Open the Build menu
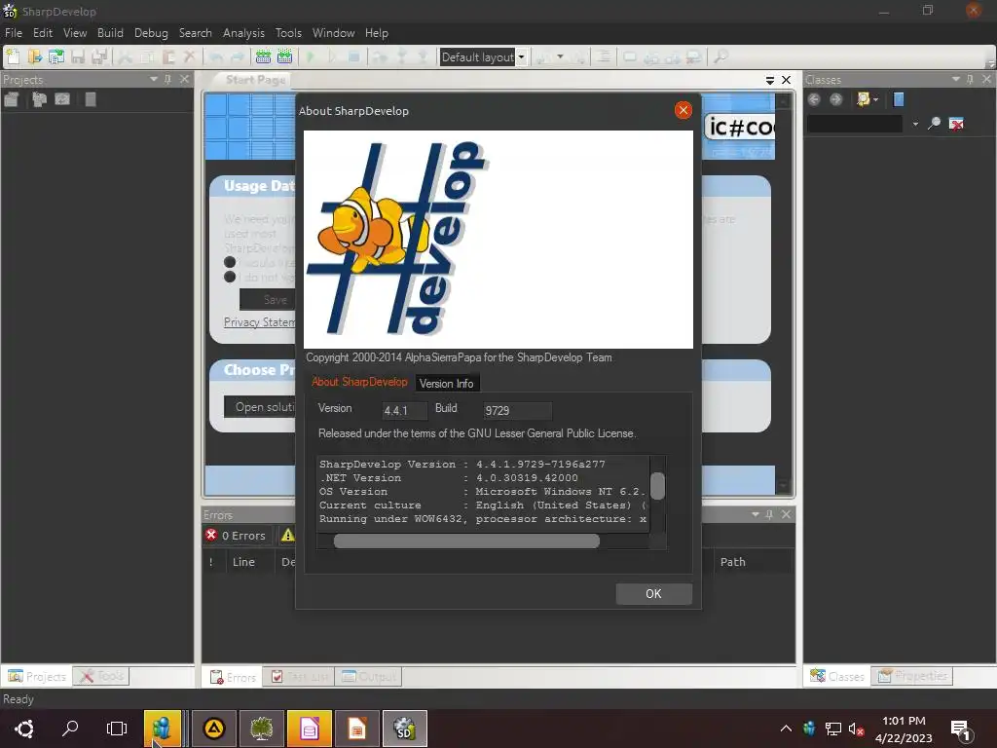This screenshot has height=748, width=997. [x=110, y=33]
